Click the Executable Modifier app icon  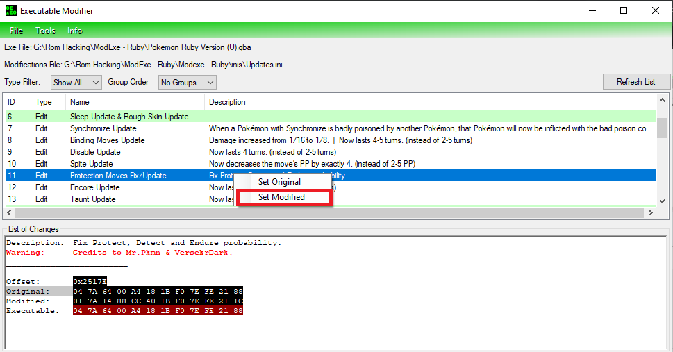coord(10,10)
